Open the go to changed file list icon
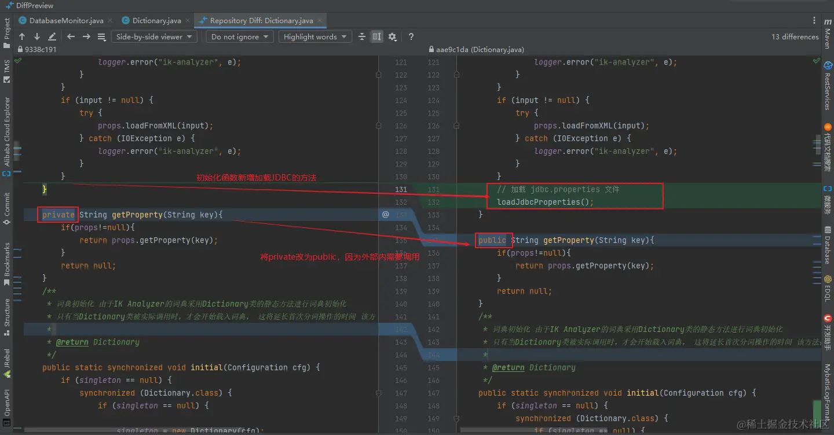The image size is (834, 435). point(101,36)
